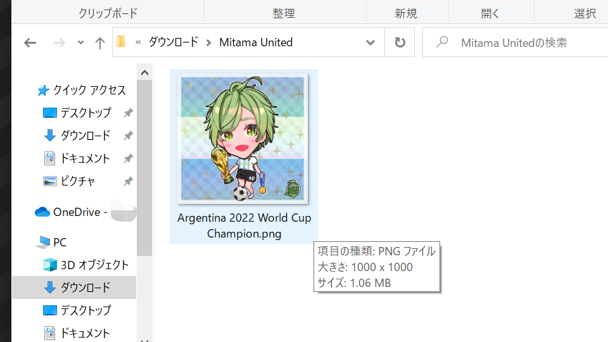The image size is (608, 342).
Task: Click the クイック アクセス star icon
Action: tap(43, 91)
